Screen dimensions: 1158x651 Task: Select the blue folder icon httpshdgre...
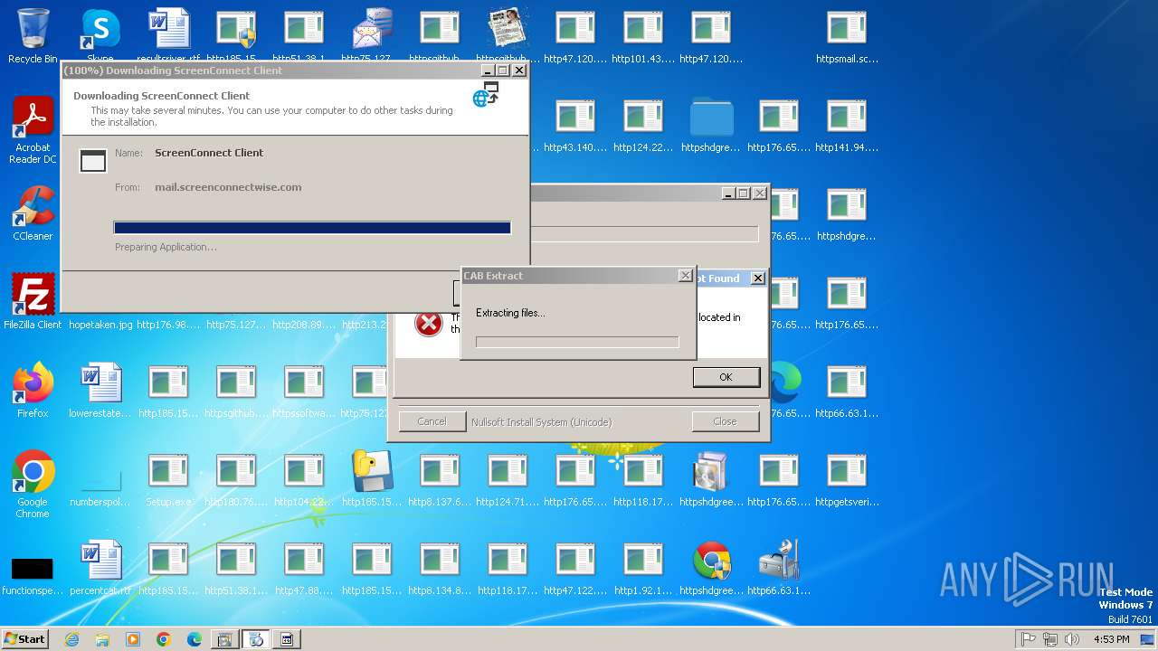click(711, 125)
